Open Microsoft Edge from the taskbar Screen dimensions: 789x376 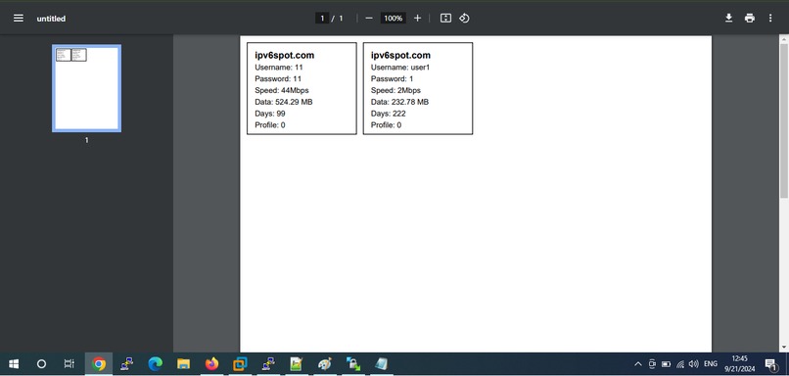pos(155,363)
